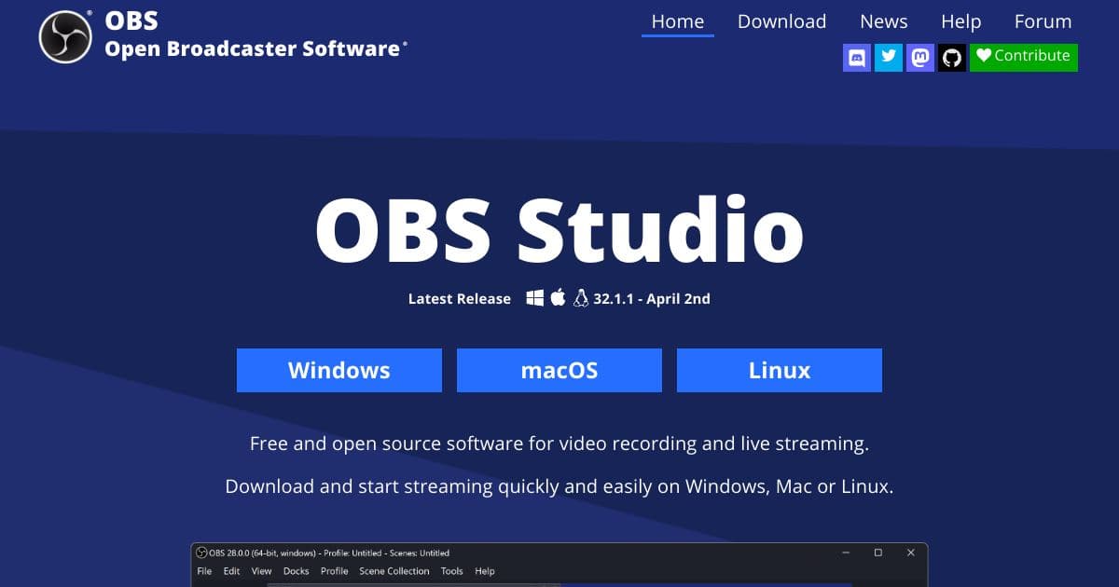Viewport: 1119px width, 587px height.
Task: Open the Mastodon social icon
Action: [919, 57]
